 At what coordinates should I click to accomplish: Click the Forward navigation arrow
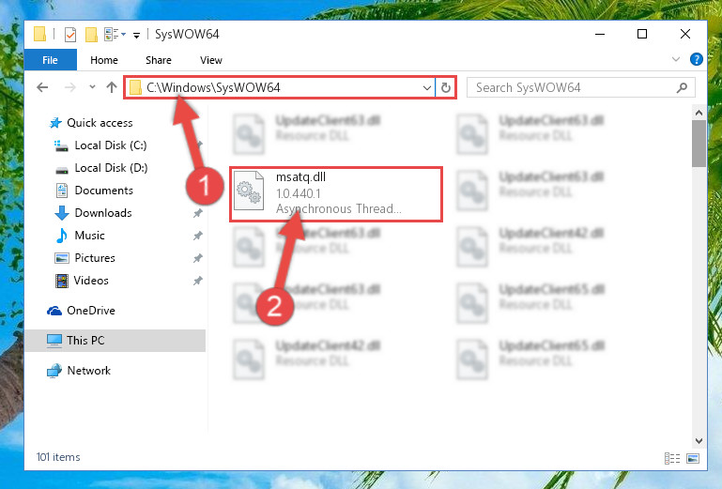(x=70, y=87)
